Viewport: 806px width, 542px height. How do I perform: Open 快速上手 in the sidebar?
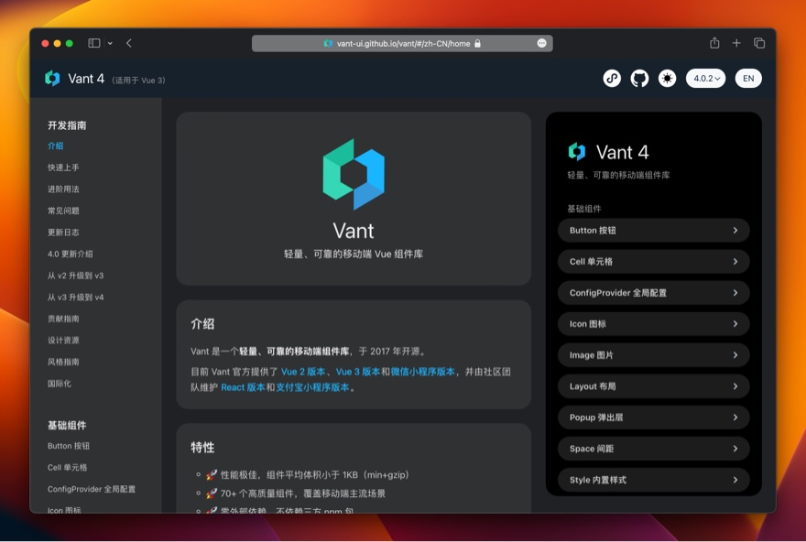coord(63,168)
